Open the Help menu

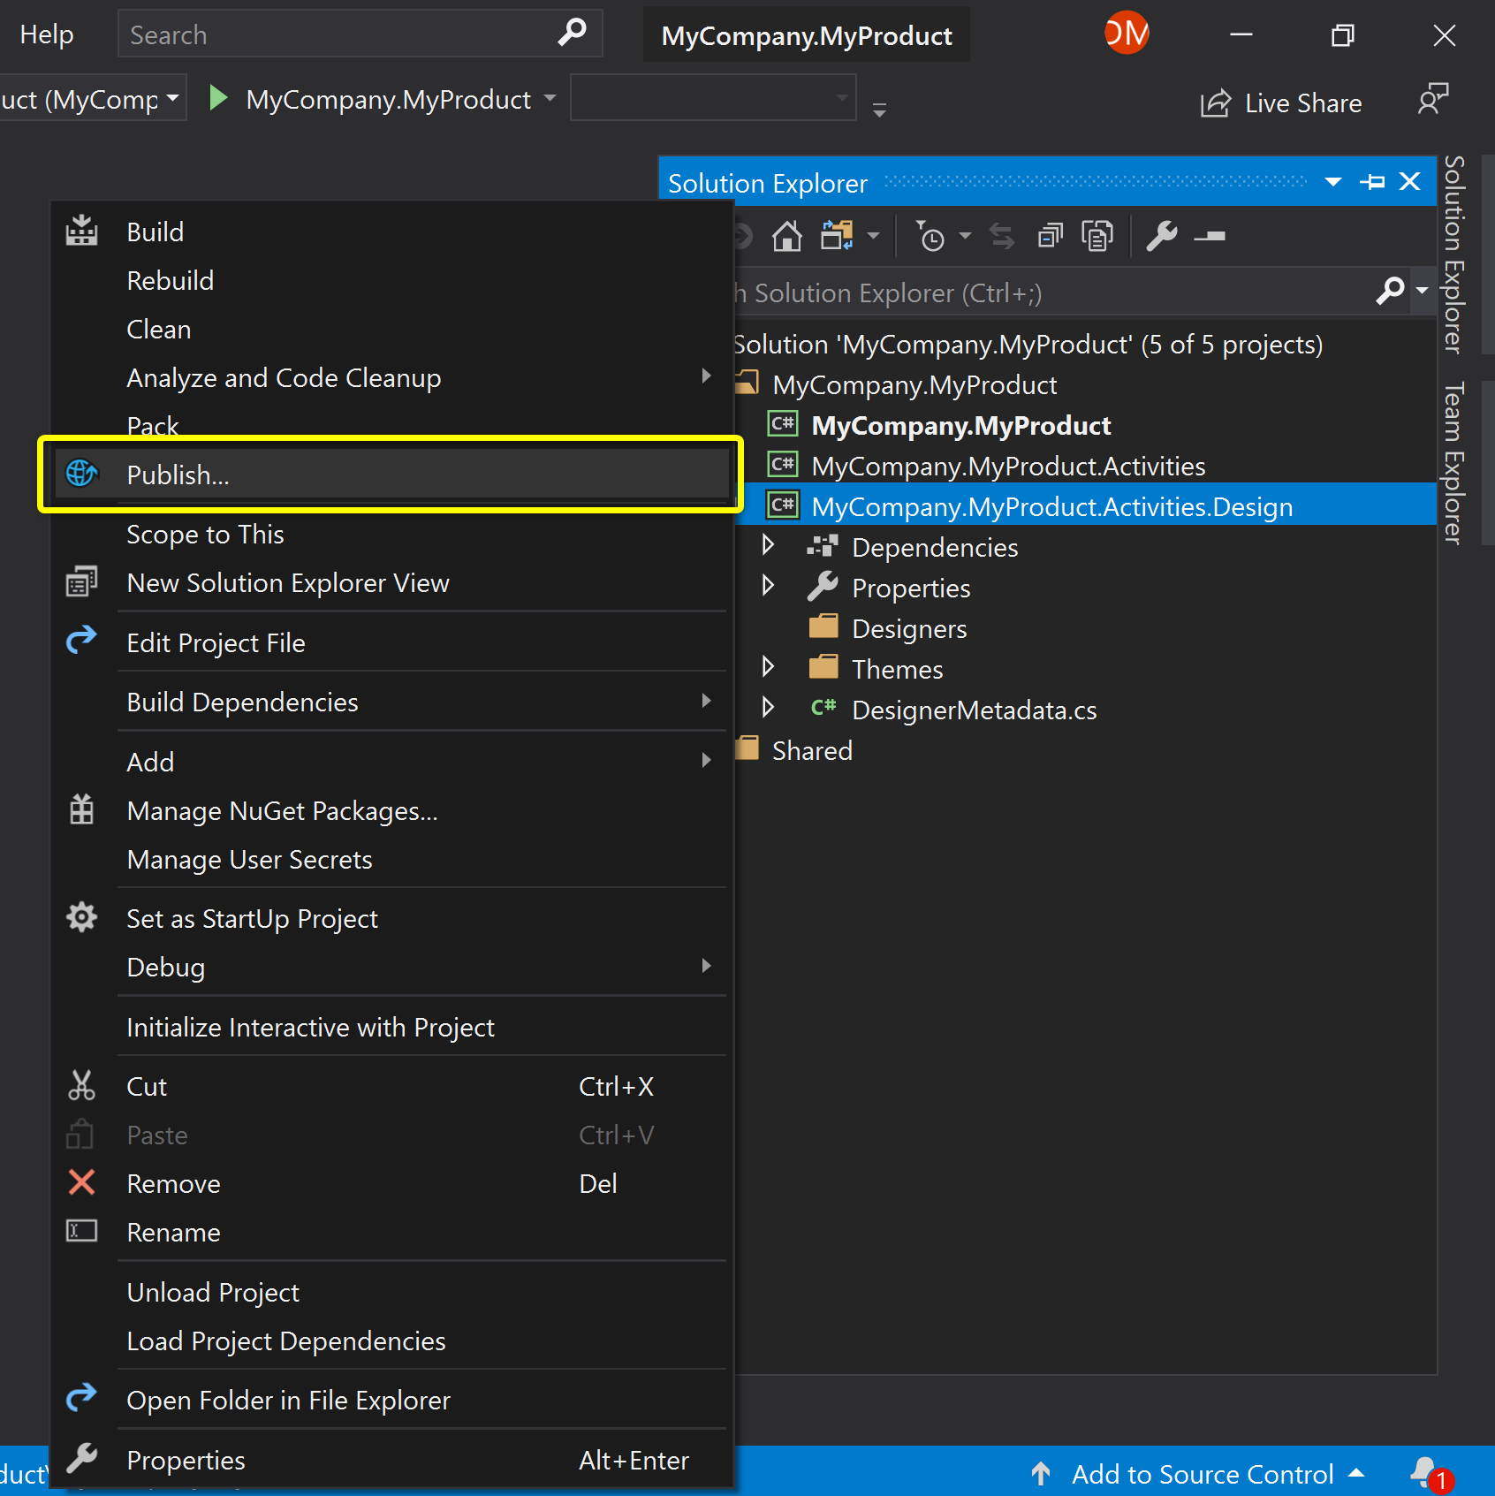47,34
